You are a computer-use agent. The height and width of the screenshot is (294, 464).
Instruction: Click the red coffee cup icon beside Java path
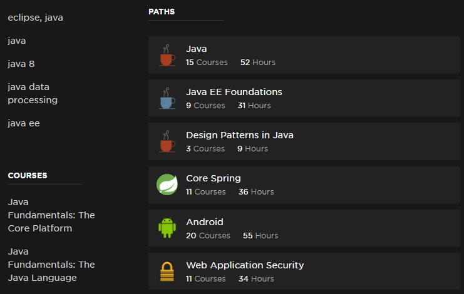point(167,55)
